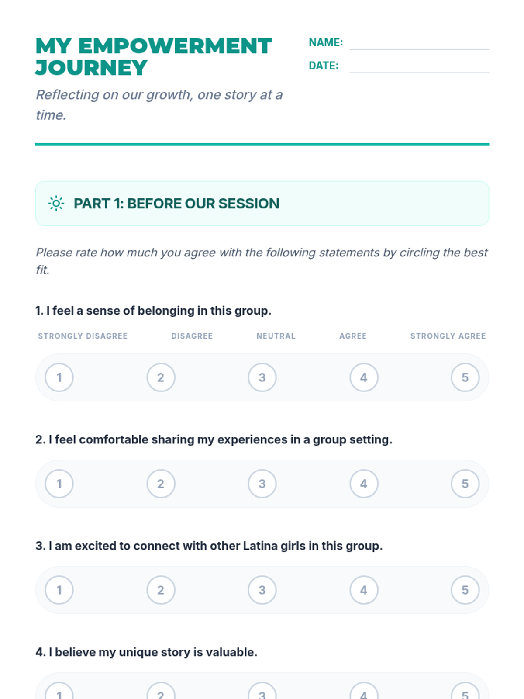Viewport: 524px width, 699px height.
Task: Select rating 2 for belonging in group
Action: point(161,377)
